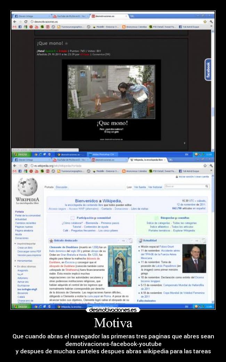Reload the Wikipedia browser page
226x362 pixels.
click(x=26, y=166)
